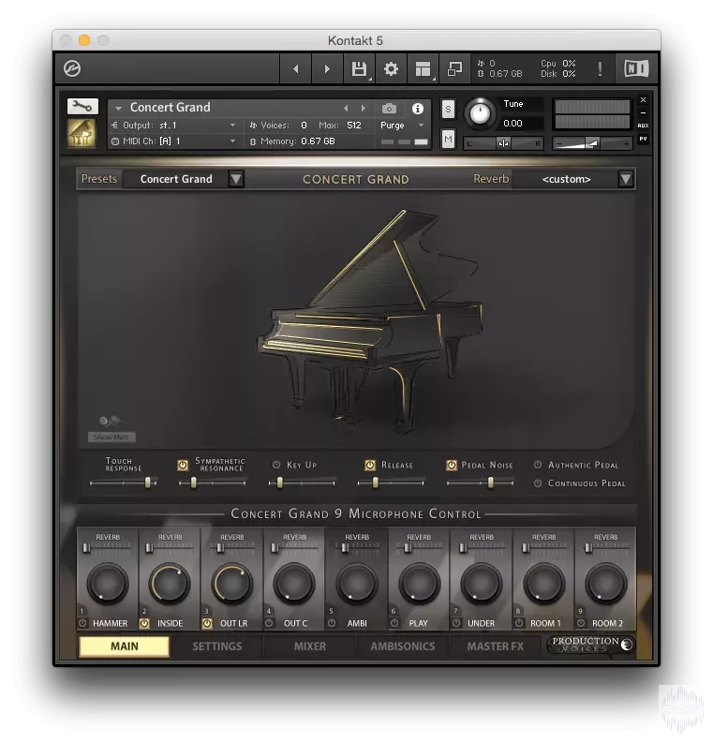This screenshot has height=742, width=713.
Task: Switch to the AMBISONICS tab
Action: [403, 646]
